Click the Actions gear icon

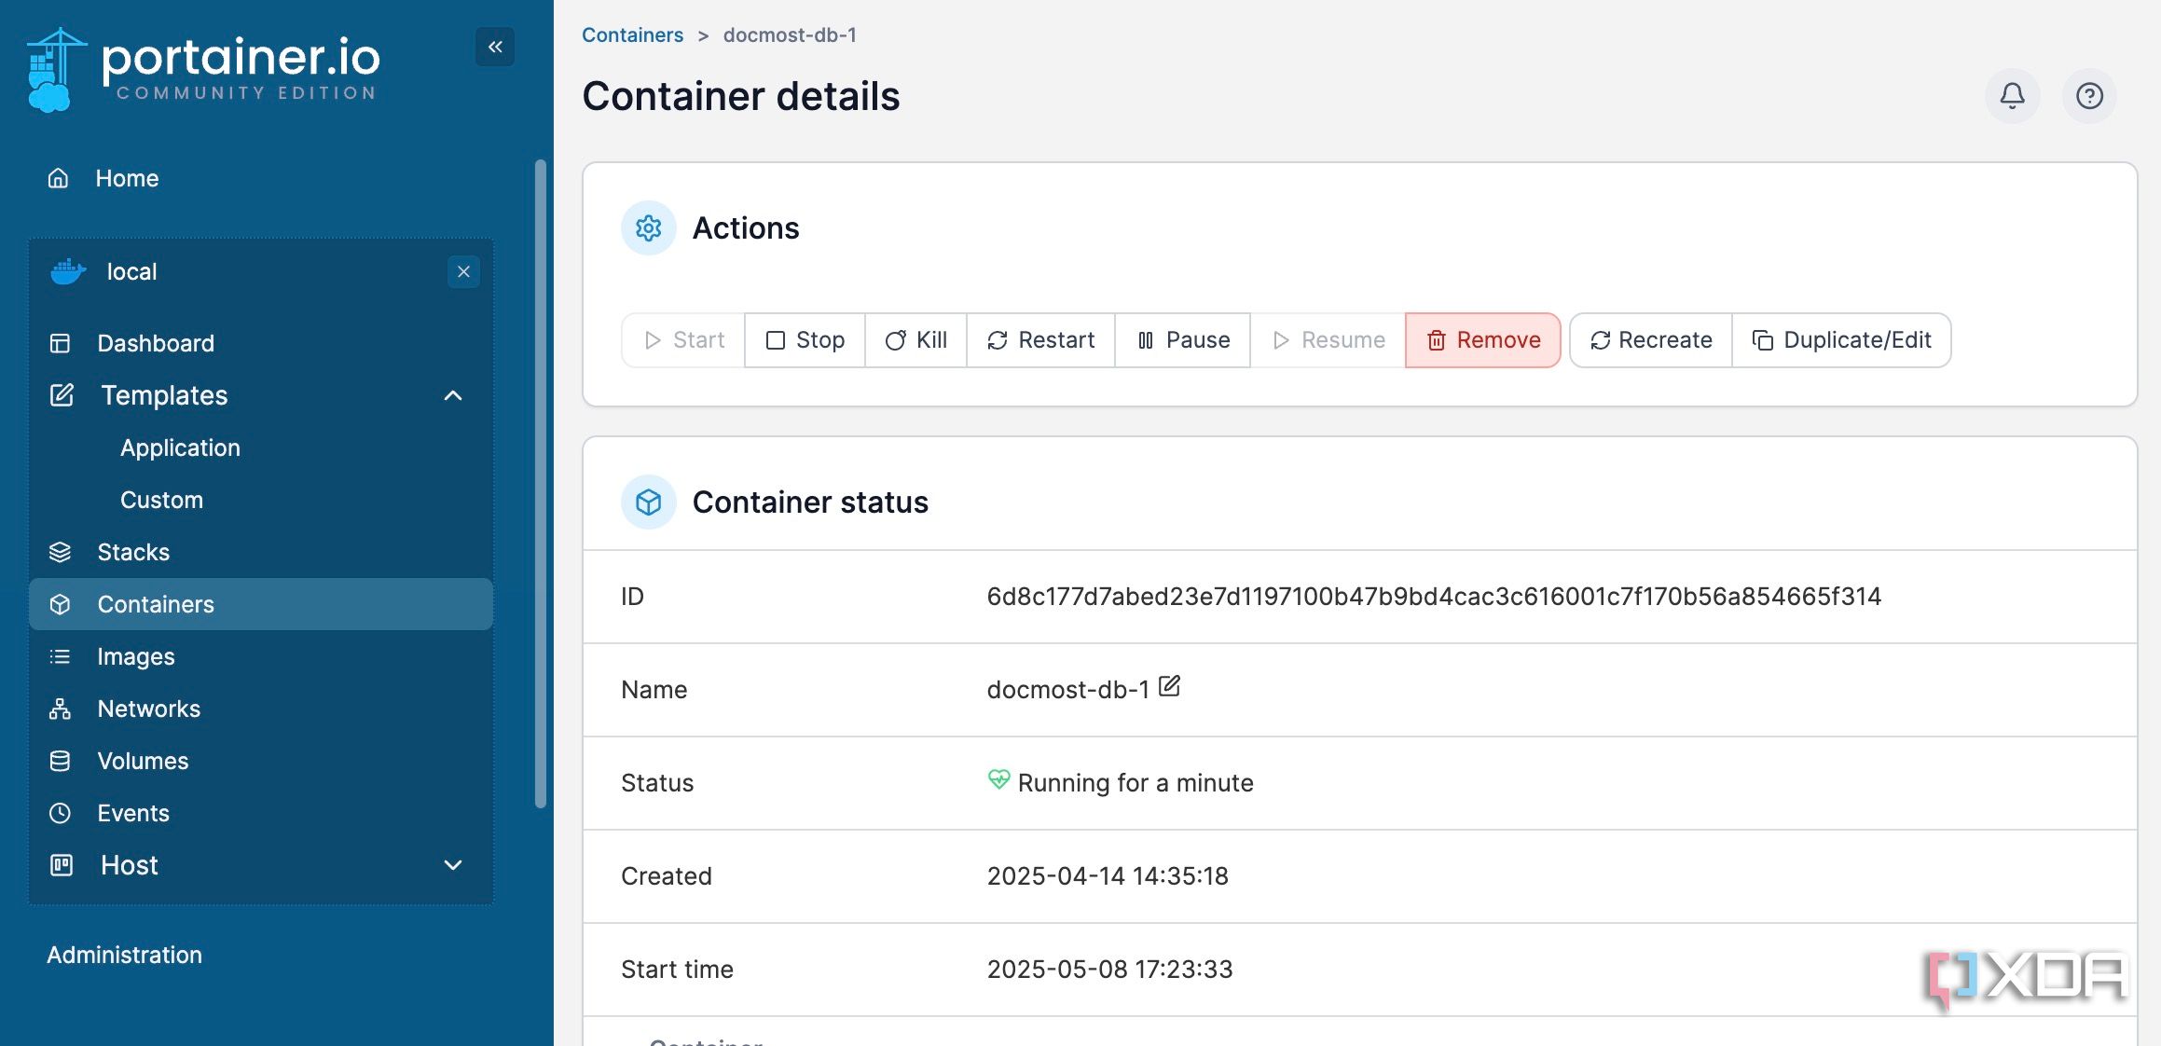click(x=649, y=227)
